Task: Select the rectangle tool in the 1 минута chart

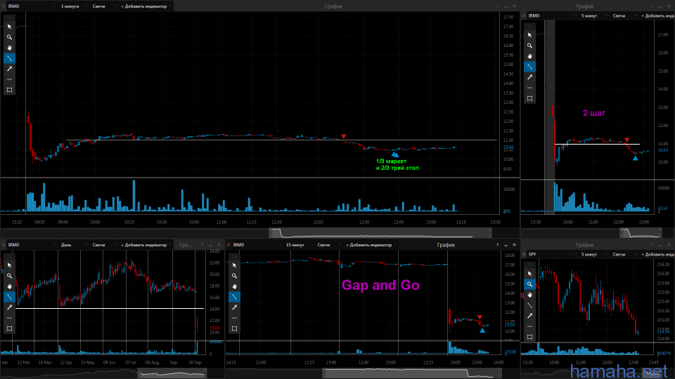Action: pyautogui.click(x=9, y=90)
